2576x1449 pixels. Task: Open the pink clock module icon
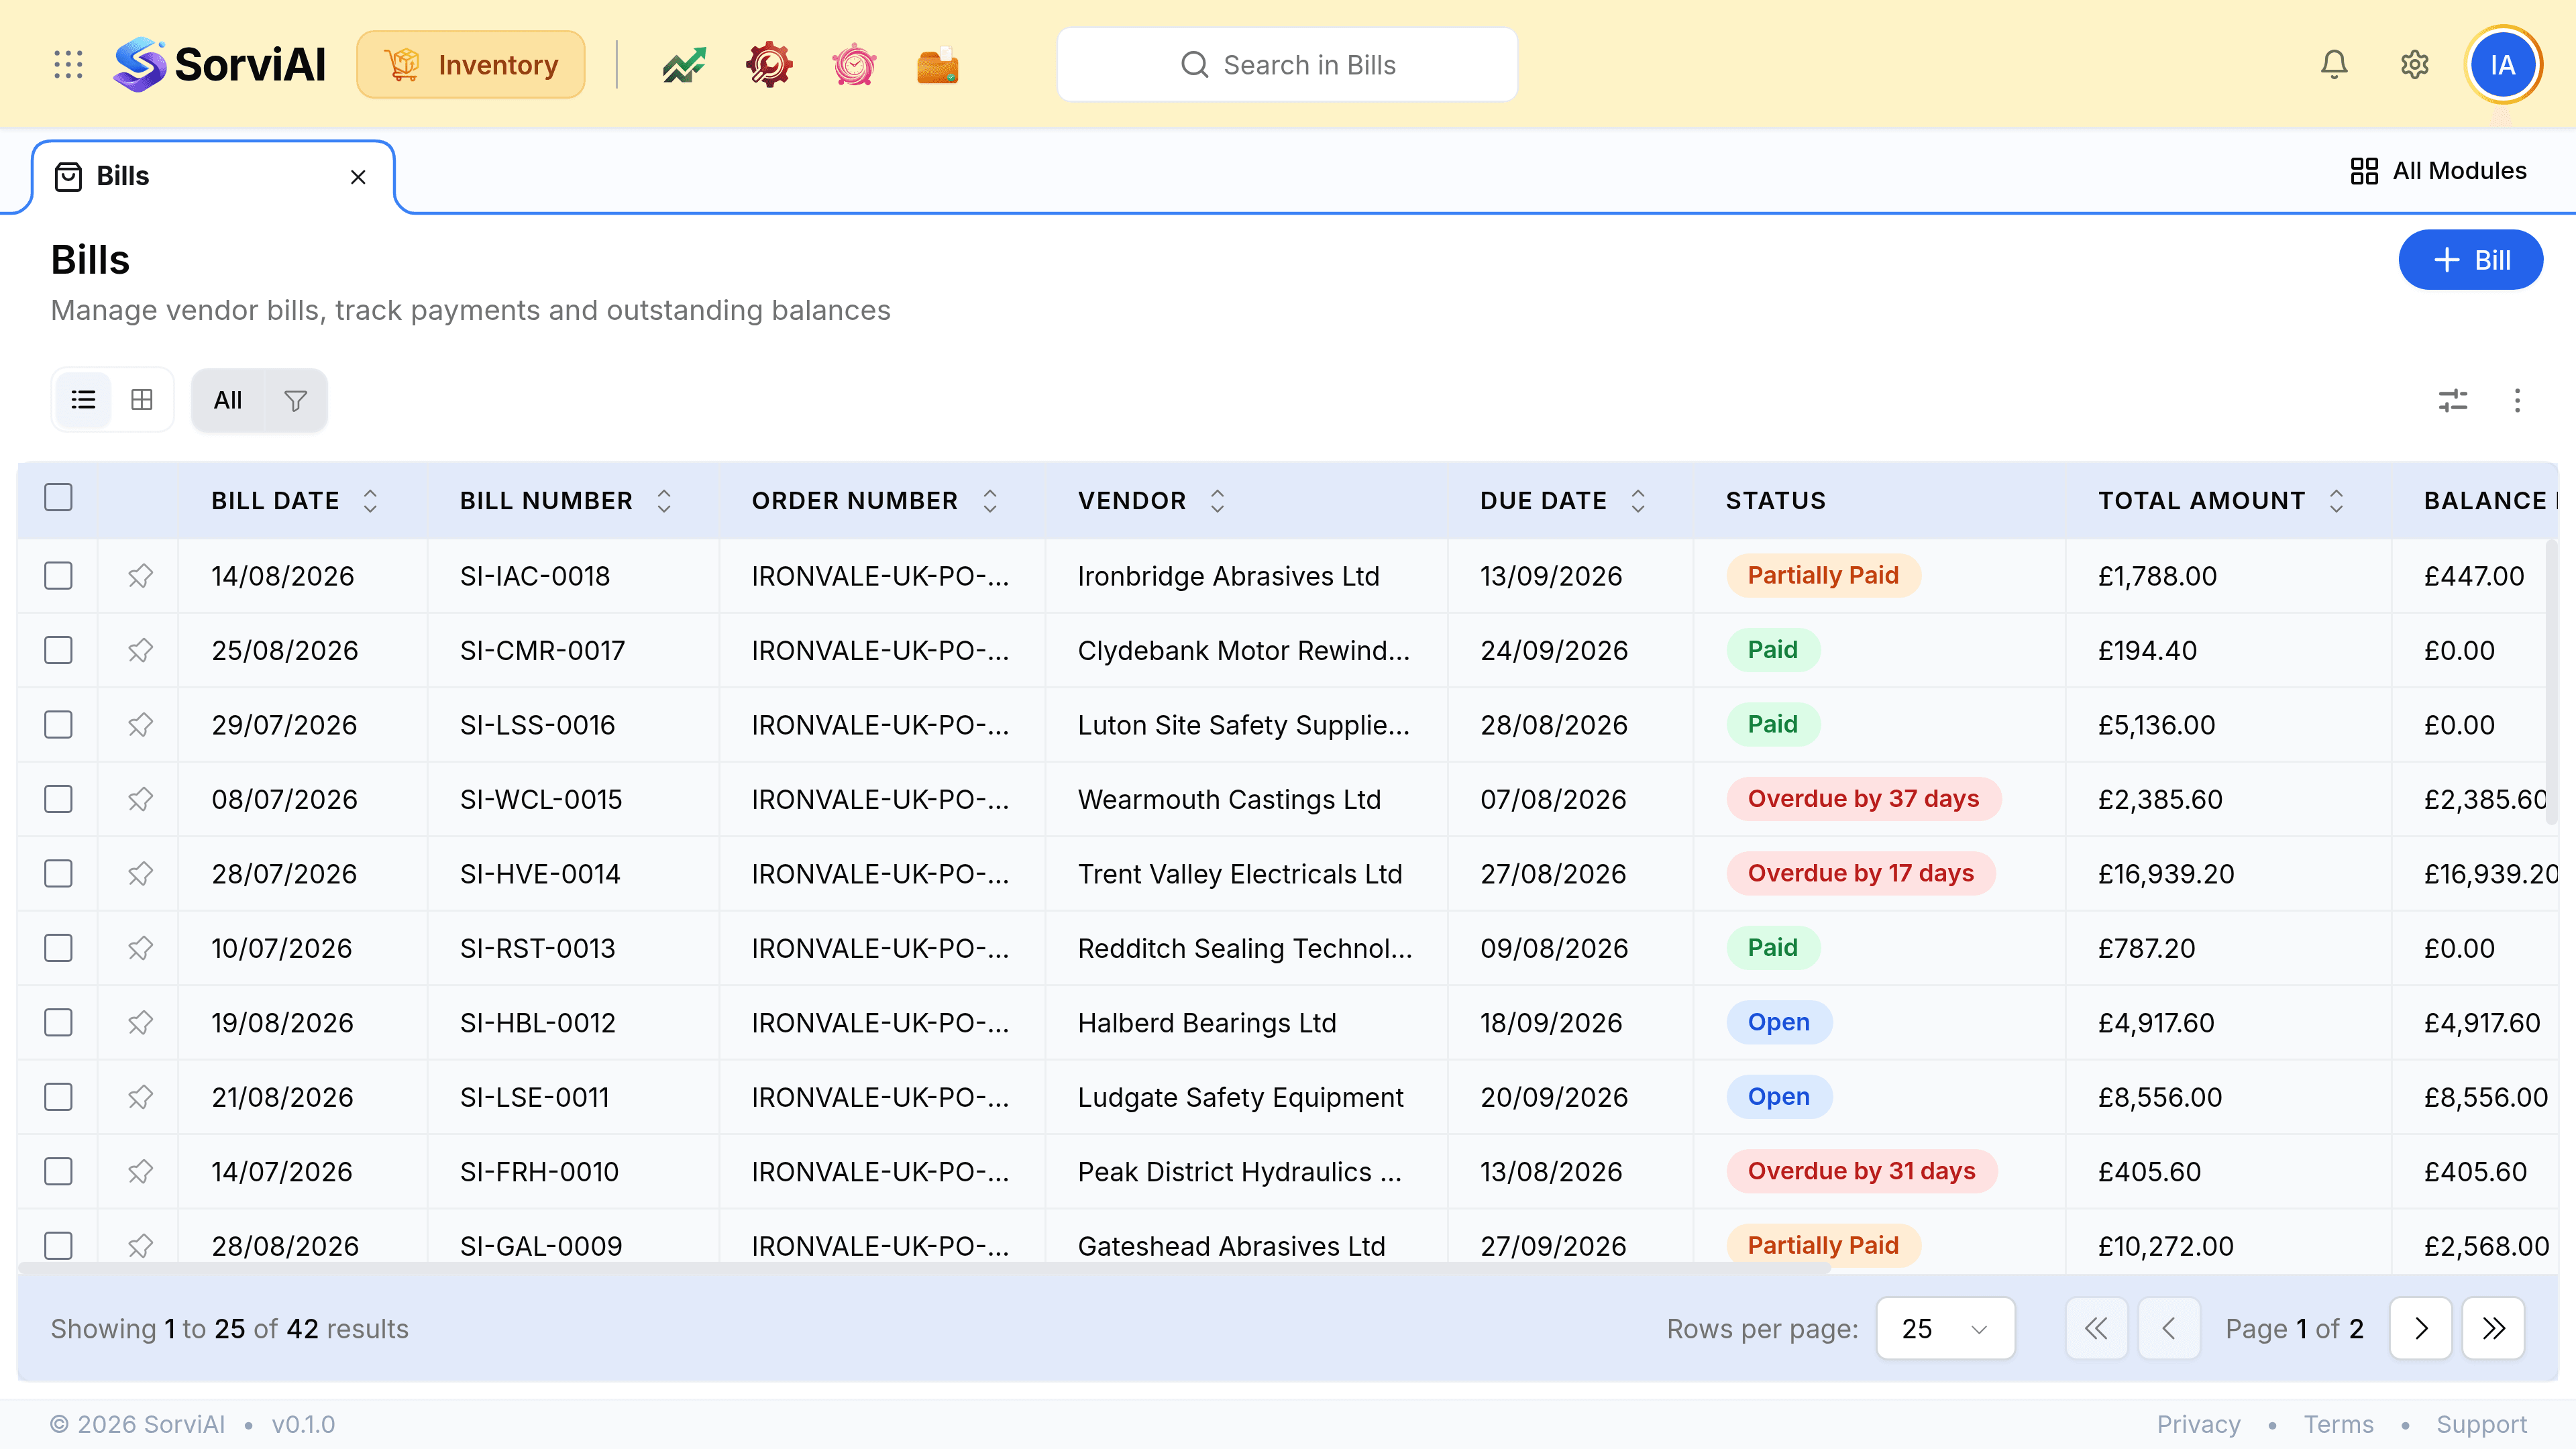click(x=854, y=65)
